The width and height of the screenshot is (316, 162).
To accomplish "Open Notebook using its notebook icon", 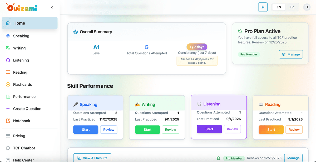I will 8,121.
